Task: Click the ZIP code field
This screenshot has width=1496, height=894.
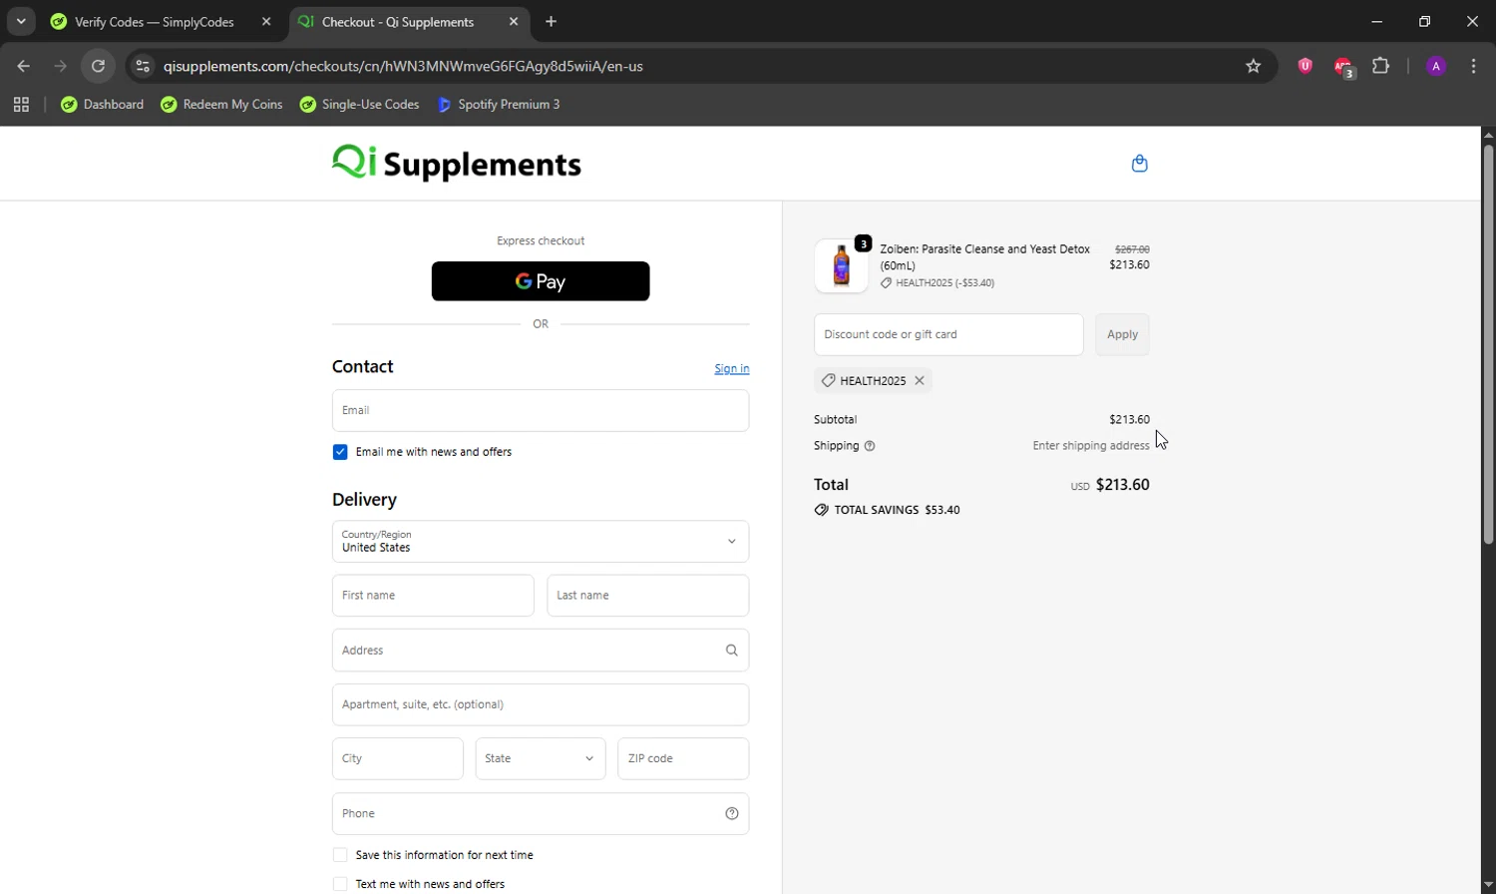Action: [683, 759]
